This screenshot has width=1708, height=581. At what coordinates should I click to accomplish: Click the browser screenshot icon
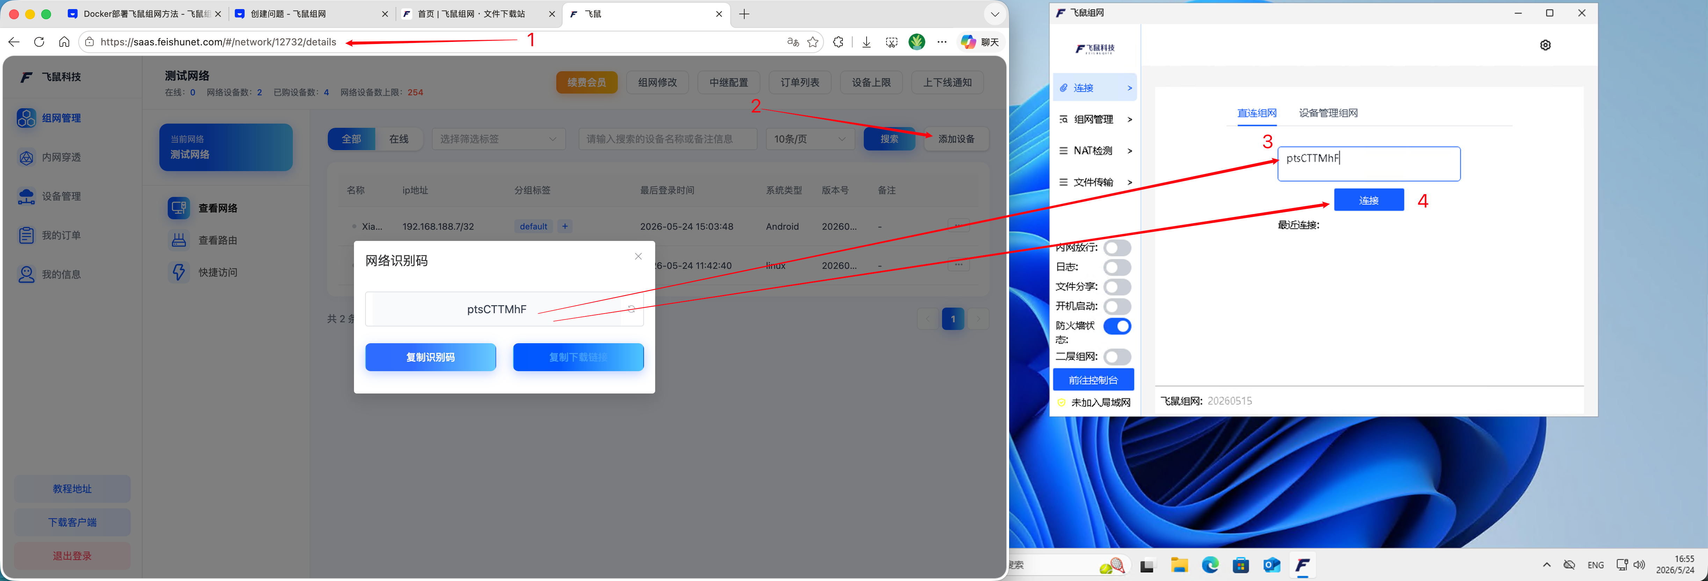[891, 42]
